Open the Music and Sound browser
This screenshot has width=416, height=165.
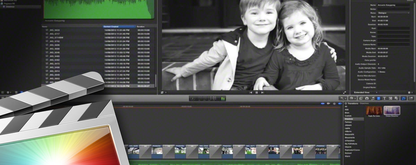(x=373, y=98)
